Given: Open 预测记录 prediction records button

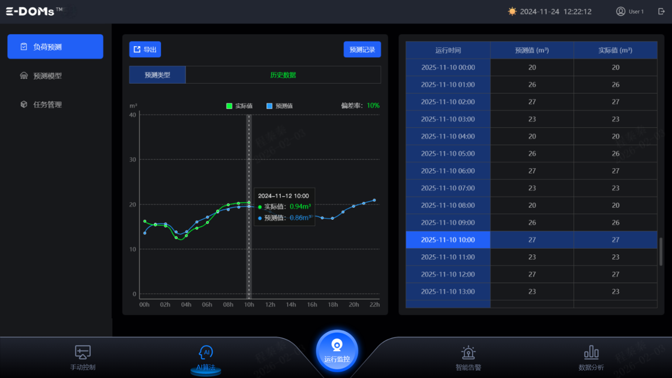Looking at the screenshot, I should click(x=362, y=49).
